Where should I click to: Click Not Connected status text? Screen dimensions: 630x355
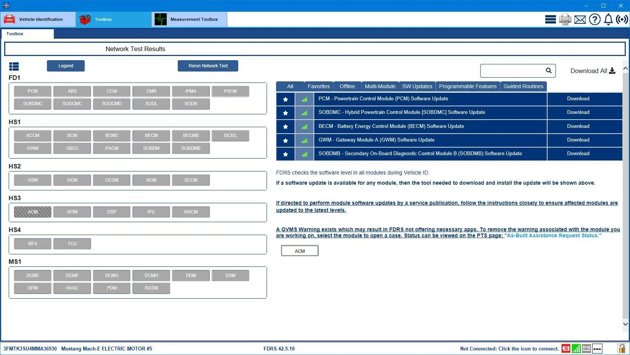tap(509, 349)
